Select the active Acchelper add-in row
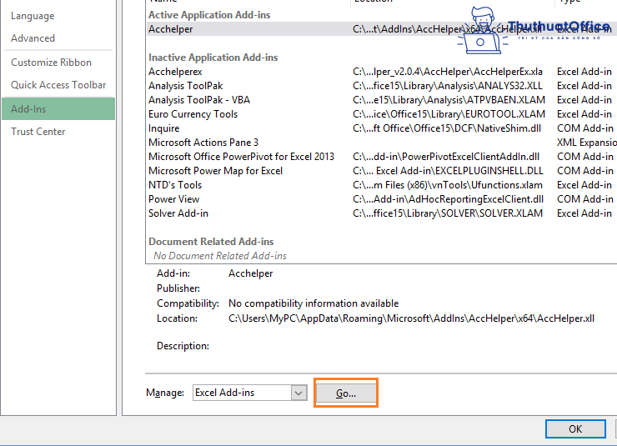Viewport: 617px width, 446px height. (x=382, y=29)
